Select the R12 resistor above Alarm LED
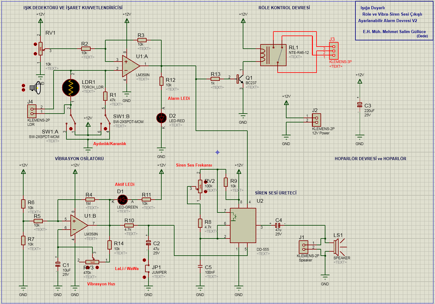Image resolution: width=435 pixels, height=304 pixels. (161, 81)
